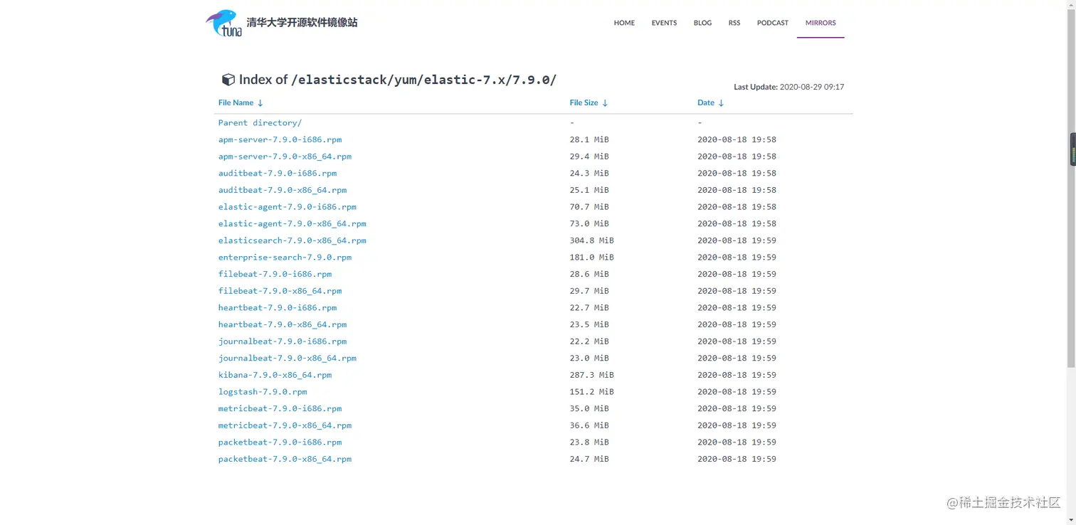Click the date of apm-server-7.9.0-i686.rpm
1076x525 pixels.
[737, 139]
